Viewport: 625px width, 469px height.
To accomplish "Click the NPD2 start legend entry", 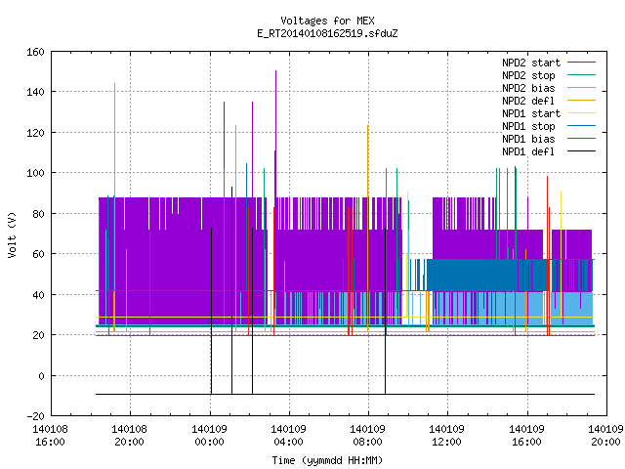I will 531,63.
